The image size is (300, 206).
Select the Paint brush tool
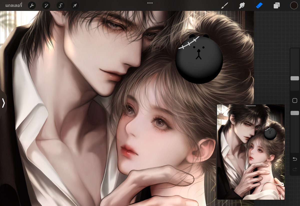[225, 5]
